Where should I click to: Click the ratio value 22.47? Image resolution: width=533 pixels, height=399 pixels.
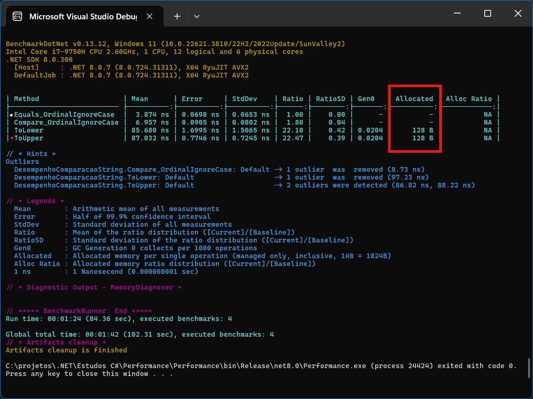[292, 138]
